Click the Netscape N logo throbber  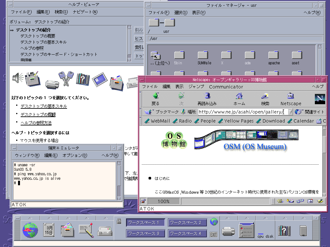click(x=320, y=99)
